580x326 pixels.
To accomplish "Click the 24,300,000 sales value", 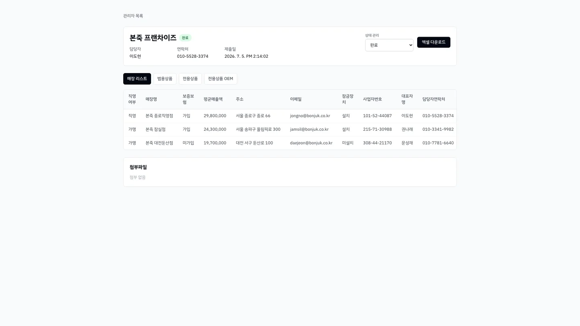I will point(215,130).
